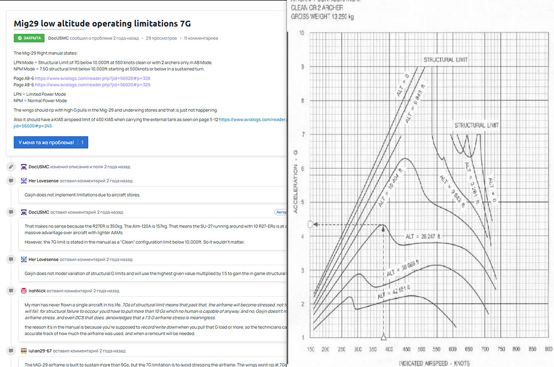Click the comment bubble icon beside Her Lovesense's first comment
Screen dimensions: 554x367
click(x=11, y=180)
